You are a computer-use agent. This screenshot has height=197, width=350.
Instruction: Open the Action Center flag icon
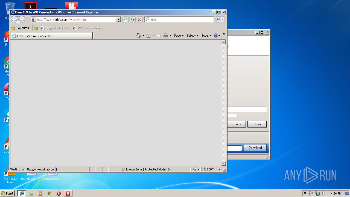[x=311, y=193]
